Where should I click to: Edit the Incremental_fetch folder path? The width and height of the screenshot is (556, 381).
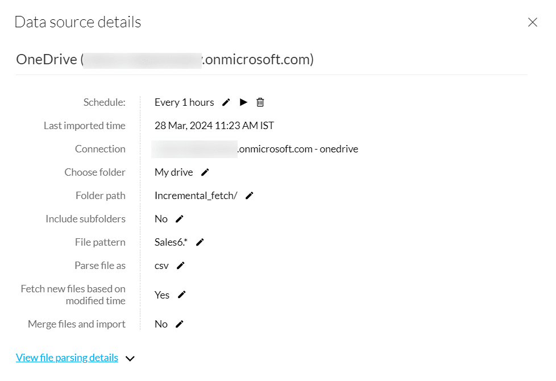point(249,196)
